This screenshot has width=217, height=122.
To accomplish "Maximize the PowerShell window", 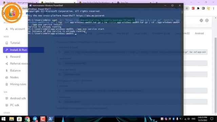I will click(x=173, y=5).
